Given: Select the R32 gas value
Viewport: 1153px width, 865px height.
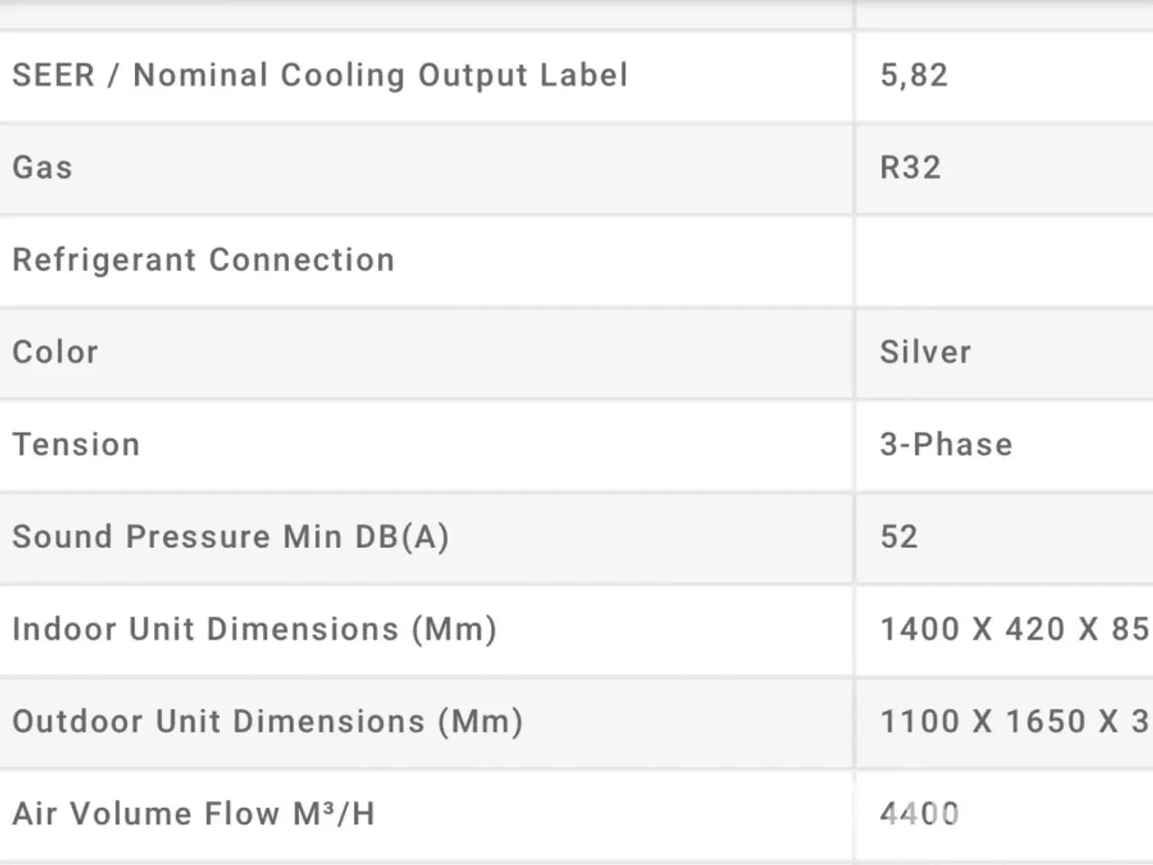Looking at the screenshot, I should tap(910, 168).
